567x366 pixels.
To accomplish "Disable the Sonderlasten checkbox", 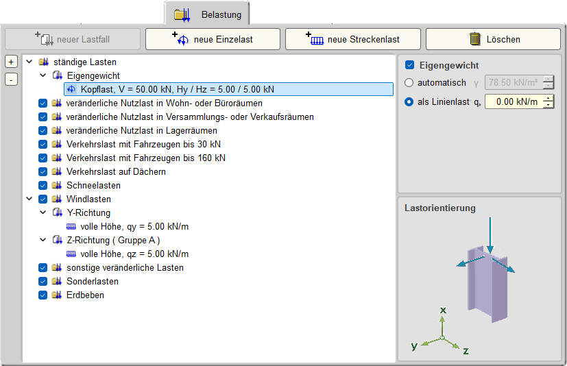I will tap(43, 281).
